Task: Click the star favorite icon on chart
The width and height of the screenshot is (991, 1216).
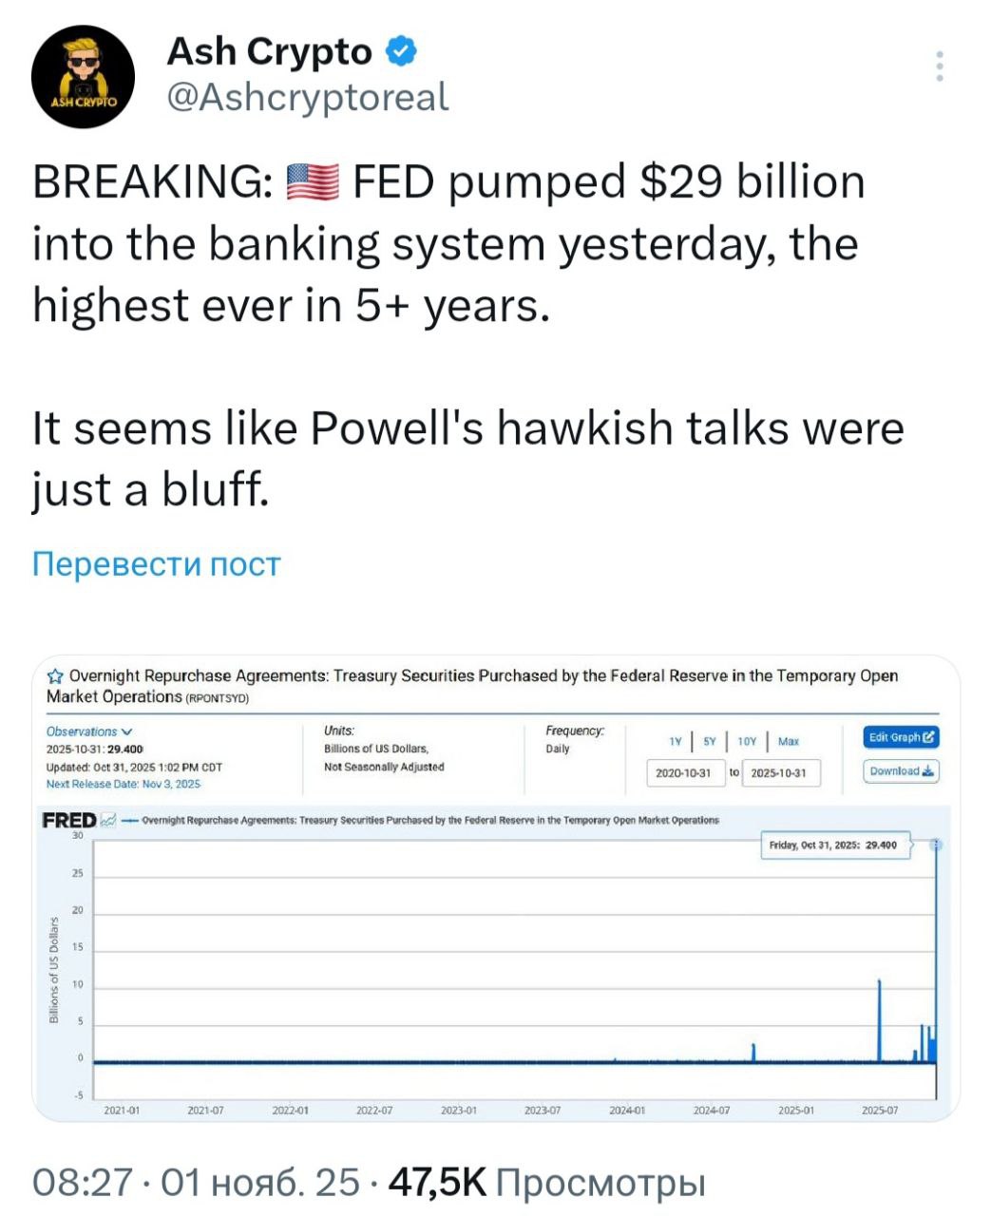Action: 55,676
